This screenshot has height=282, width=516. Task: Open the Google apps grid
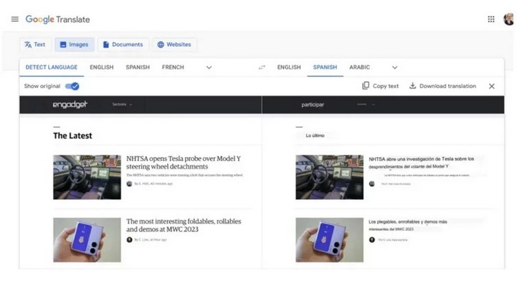coord(491,19)
